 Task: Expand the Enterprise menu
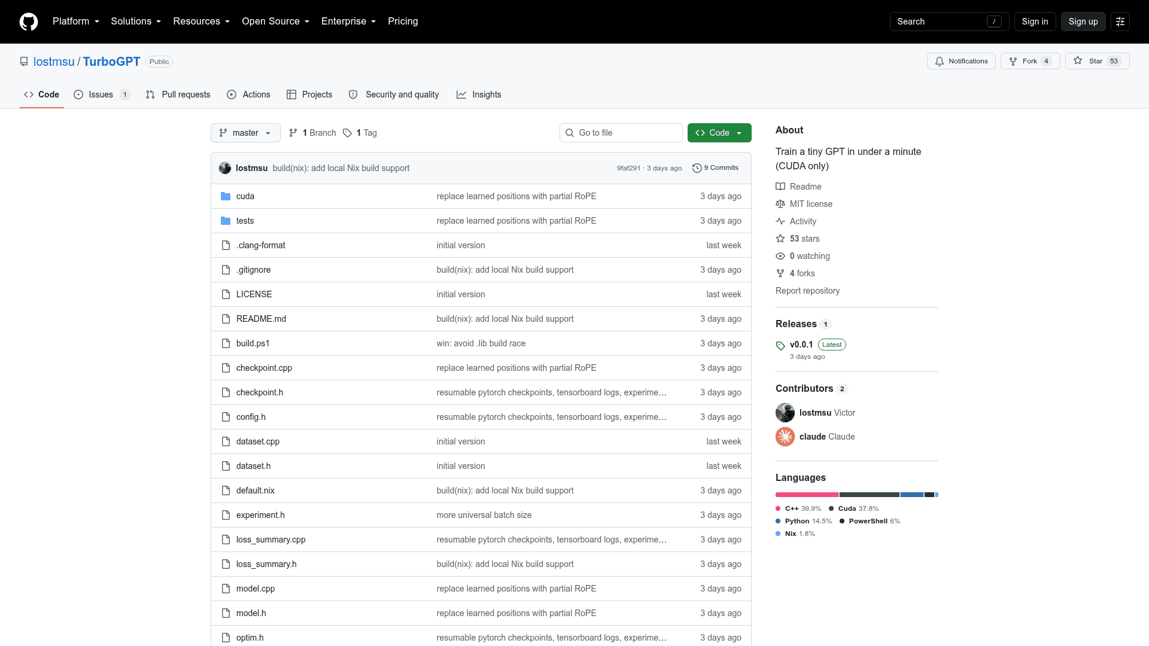348,22
